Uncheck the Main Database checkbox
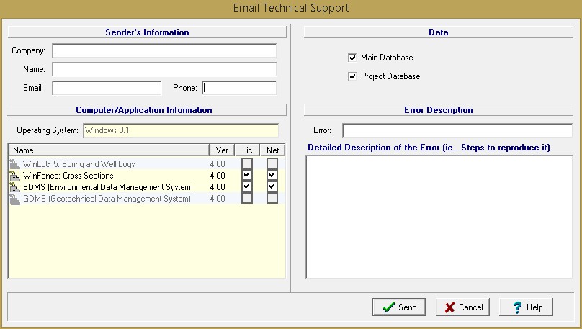This screenshot has height=329, width=582. (352, 58)
